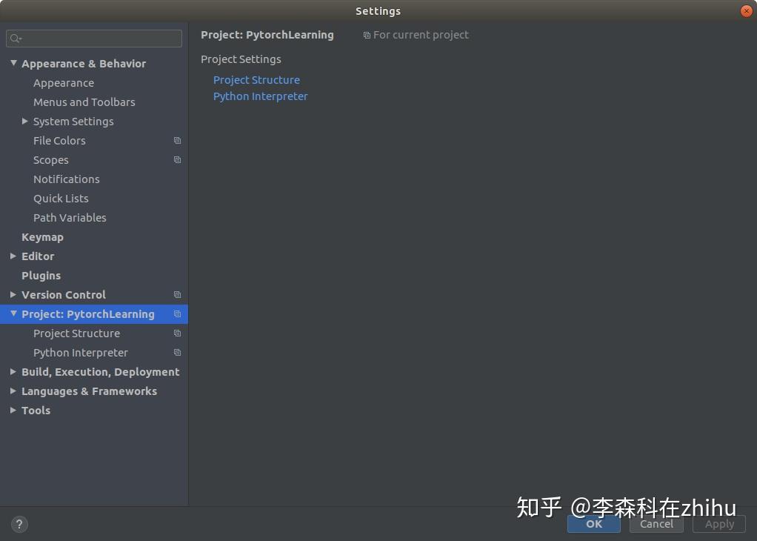Expand the Editor settings section
Image resolution: width=757 pixels, height=541 pixels.
click(12, 256)
